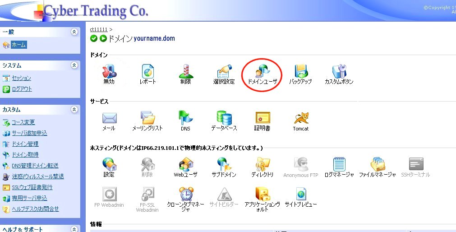Screen dimensions: 456x232
Task: Click the ログマネージャ log manager icon
Action: point(339,165)
